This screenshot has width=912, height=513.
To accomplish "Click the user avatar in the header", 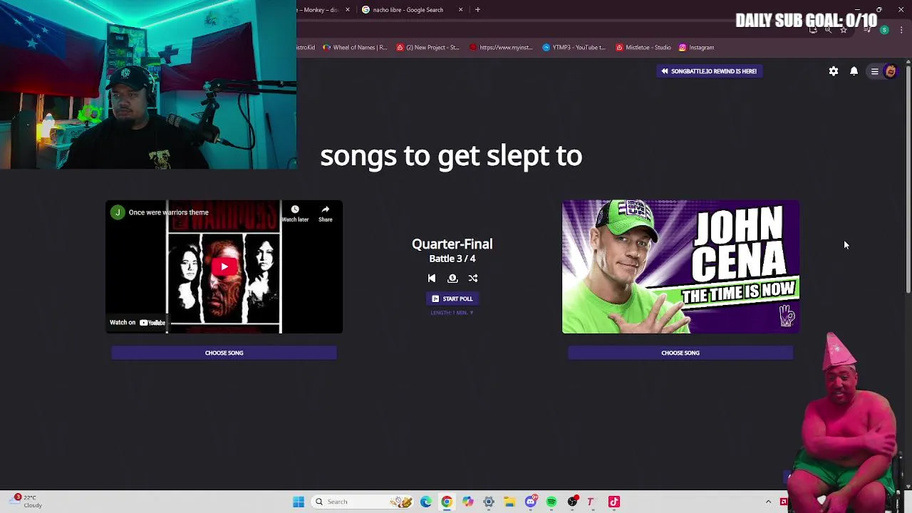I will [891, 71].
